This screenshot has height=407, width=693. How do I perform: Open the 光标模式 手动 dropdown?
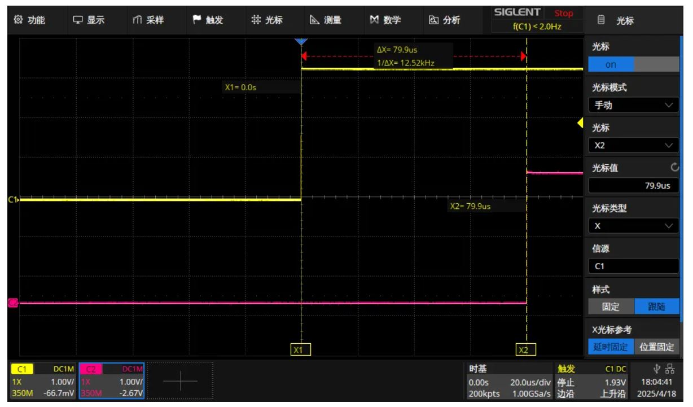click(634, 105)
